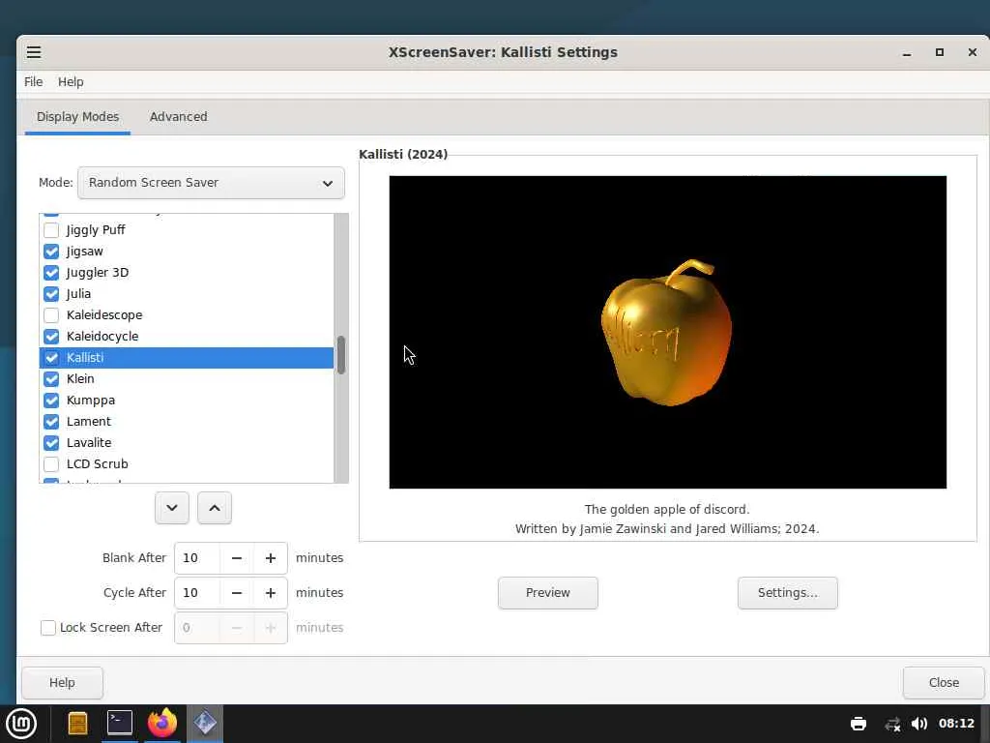Click the Blank After value field
990x743 pixels.
tap(197, 558)
